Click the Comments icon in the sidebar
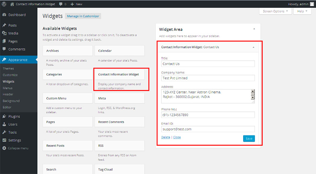316x174 pixels. pyautogui.click(x=4, y=49)
